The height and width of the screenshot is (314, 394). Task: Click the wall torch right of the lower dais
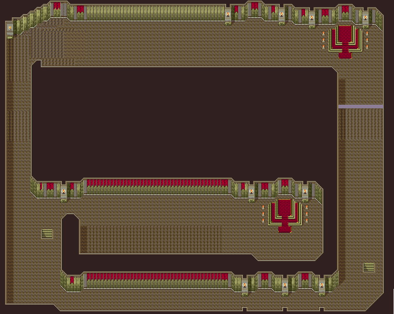coord(305,191)
